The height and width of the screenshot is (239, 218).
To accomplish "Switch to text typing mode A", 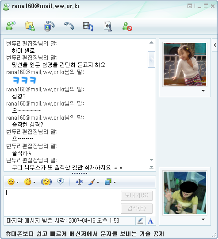I will click(150, 221).
